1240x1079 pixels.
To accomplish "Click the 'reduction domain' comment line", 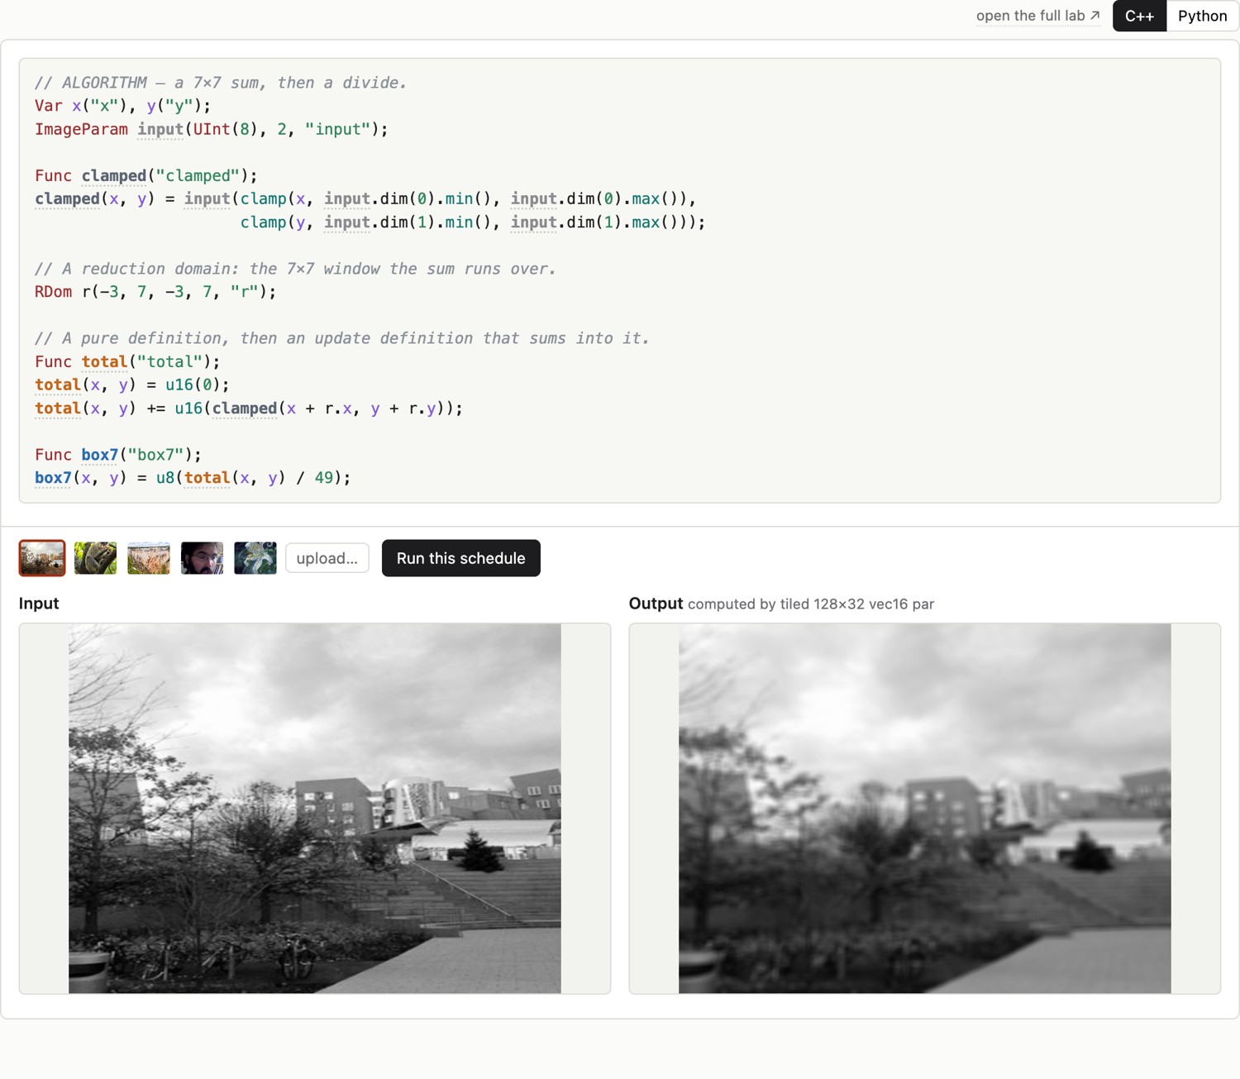I will pyautogui.click(x=295, y=269).
